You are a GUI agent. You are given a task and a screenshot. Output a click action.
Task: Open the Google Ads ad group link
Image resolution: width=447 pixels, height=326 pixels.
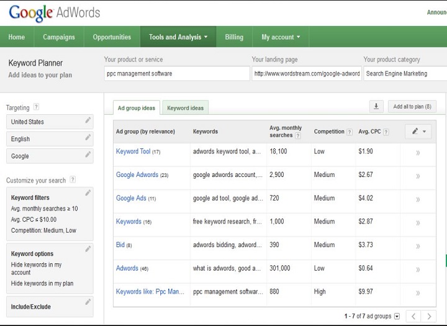(x=131, y=198)
